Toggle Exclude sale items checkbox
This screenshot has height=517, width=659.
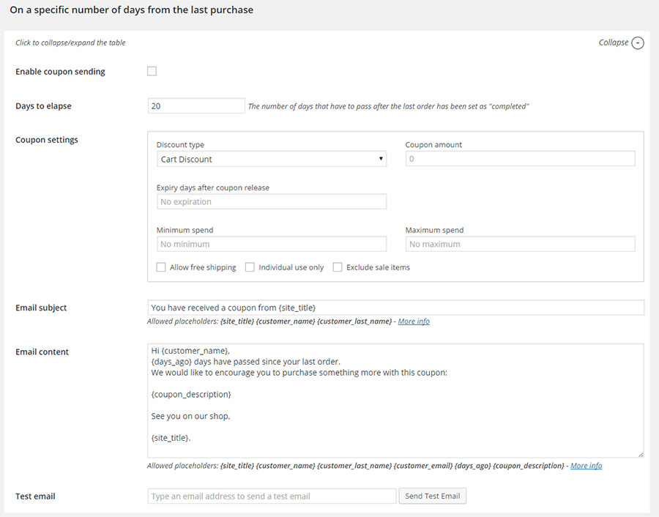coord(338,268)
